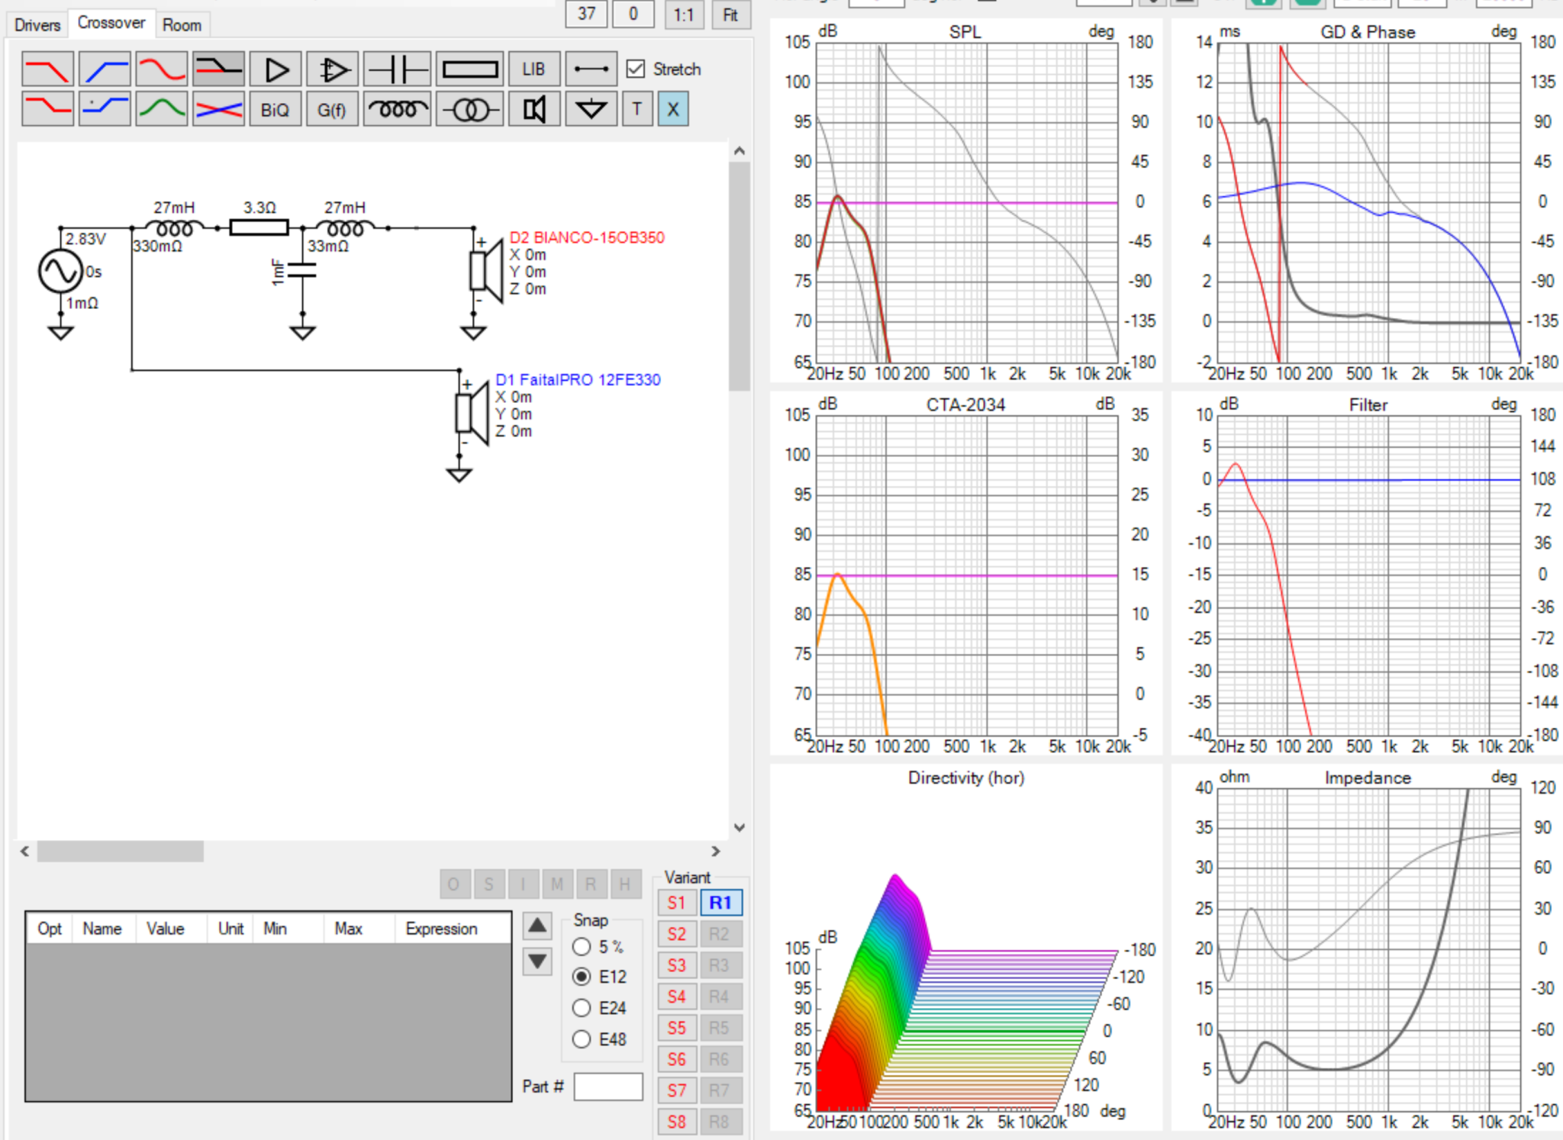This screenshot has width=1563, height=1140.
Task: Select the red low-shelf filter tool
Action: [48, 109]
